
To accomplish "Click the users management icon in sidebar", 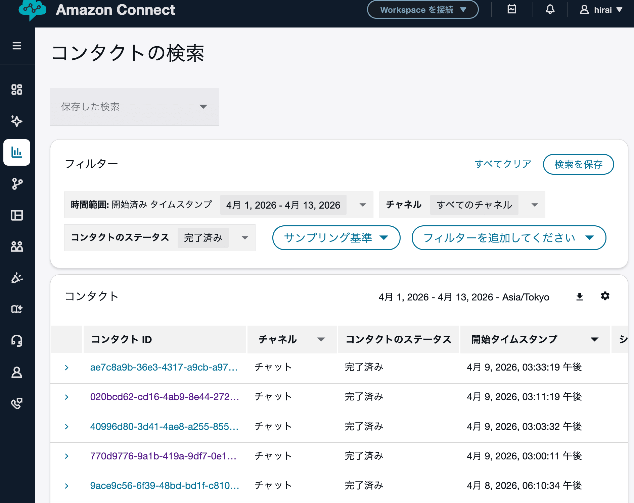I will pyautogui.click(x=17, y=246).
